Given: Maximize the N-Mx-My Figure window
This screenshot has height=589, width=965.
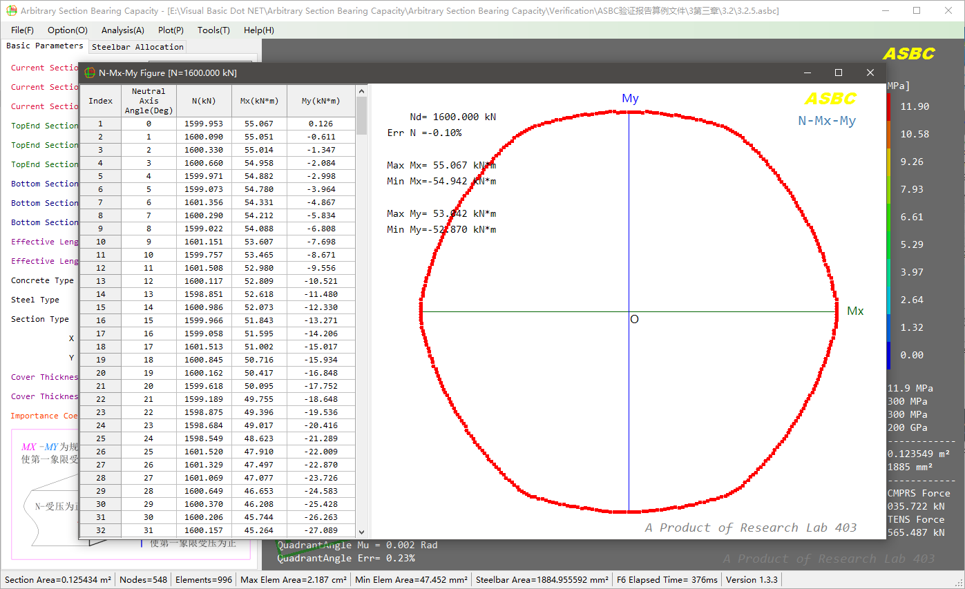Looking at the screenshot, I should [839, 73].
